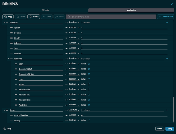The height and width of the screenshot is (134, 176).
Task: Click the structure braces icon for Status
Action: tap(66, 110)
